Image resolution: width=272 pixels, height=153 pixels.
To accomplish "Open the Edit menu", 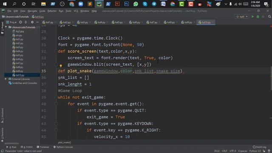I will click(x=16, y=11).
